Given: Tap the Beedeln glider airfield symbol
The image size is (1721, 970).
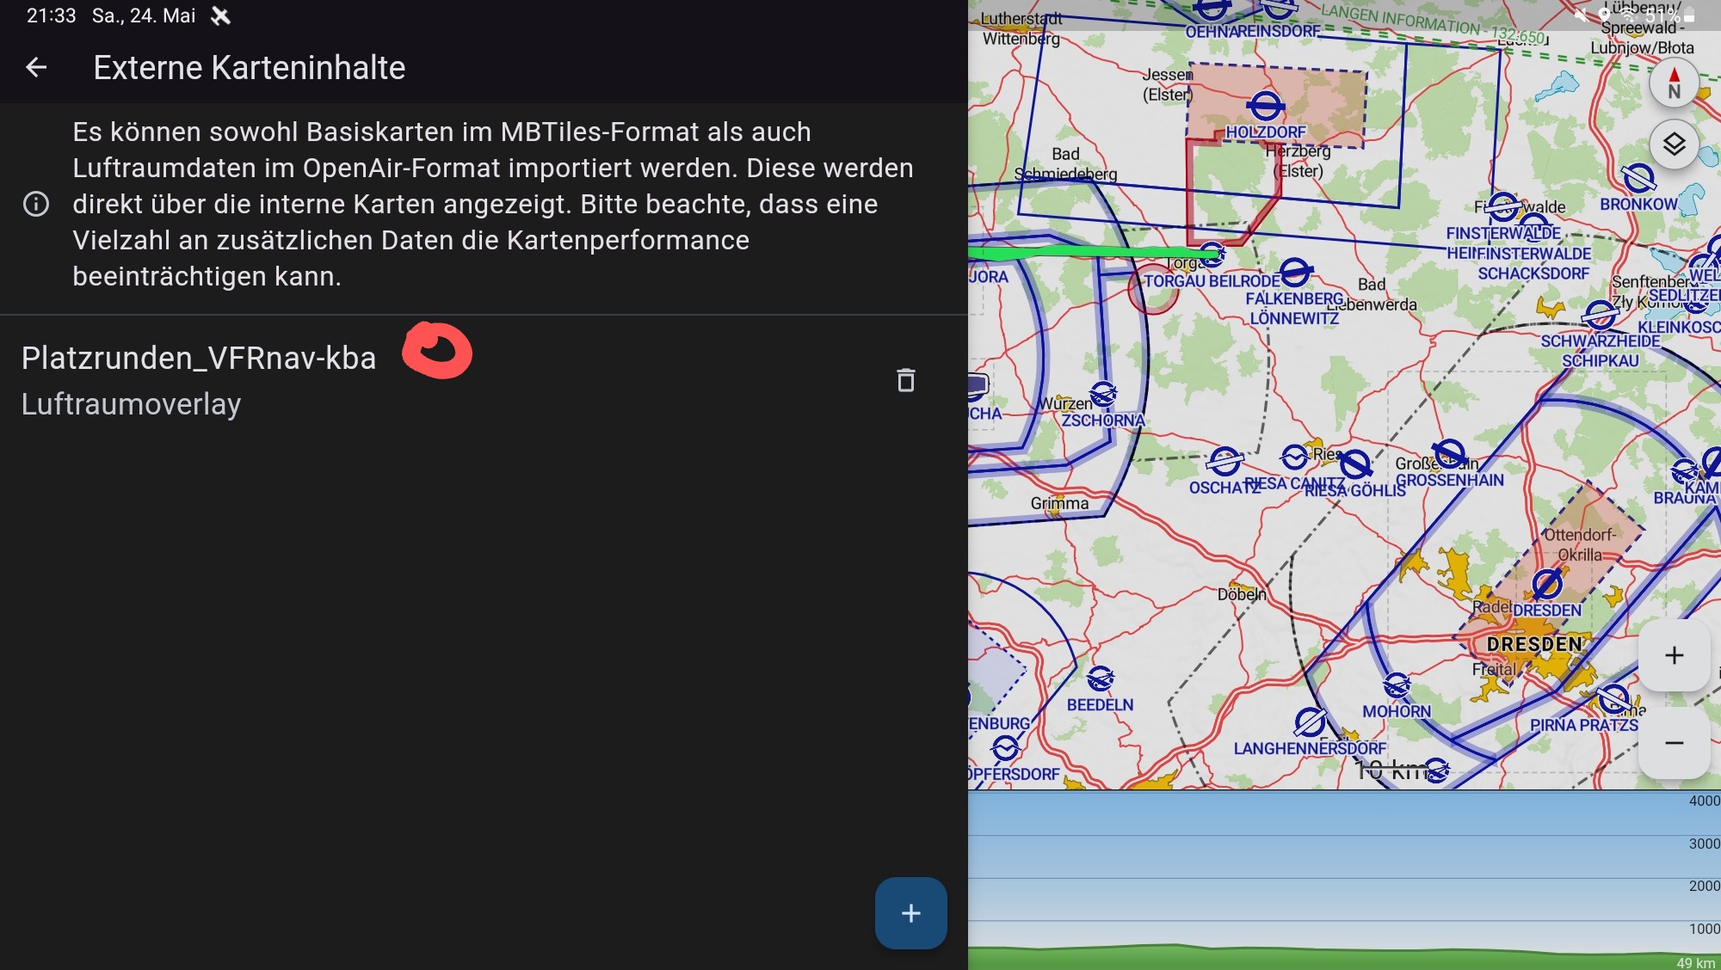Looking at the screenshot, I should (1100, 679).
